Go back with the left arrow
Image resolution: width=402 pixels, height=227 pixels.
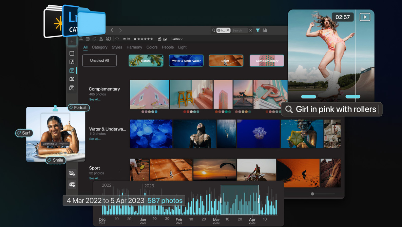tap(112, 30)
